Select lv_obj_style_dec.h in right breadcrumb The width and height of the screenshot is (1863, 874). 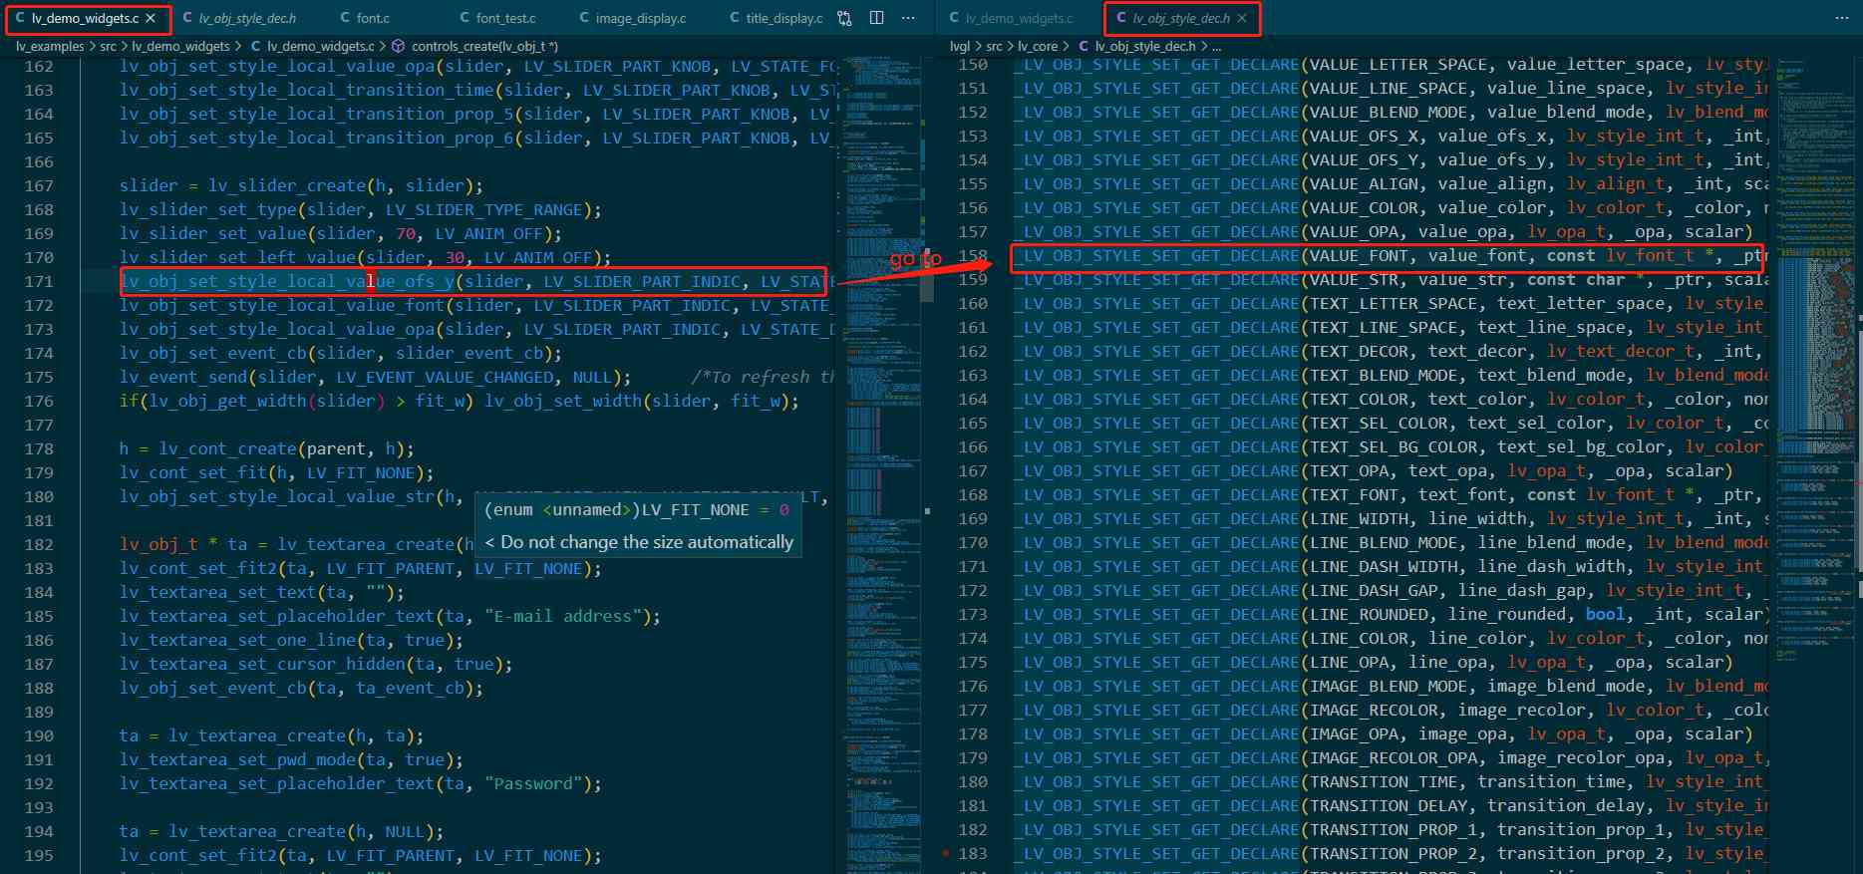(1145, 46)
